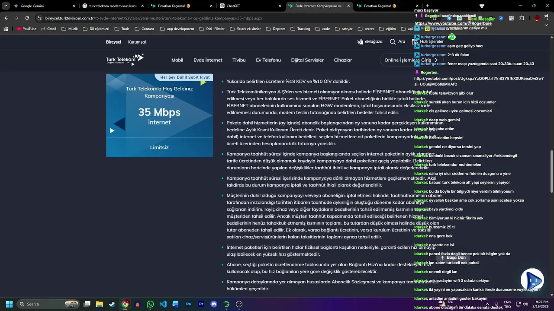The width and height of the screenshot is (554, 311).
Task: Open Microsoft Word from the taskbar
Action: pos(175,304)
